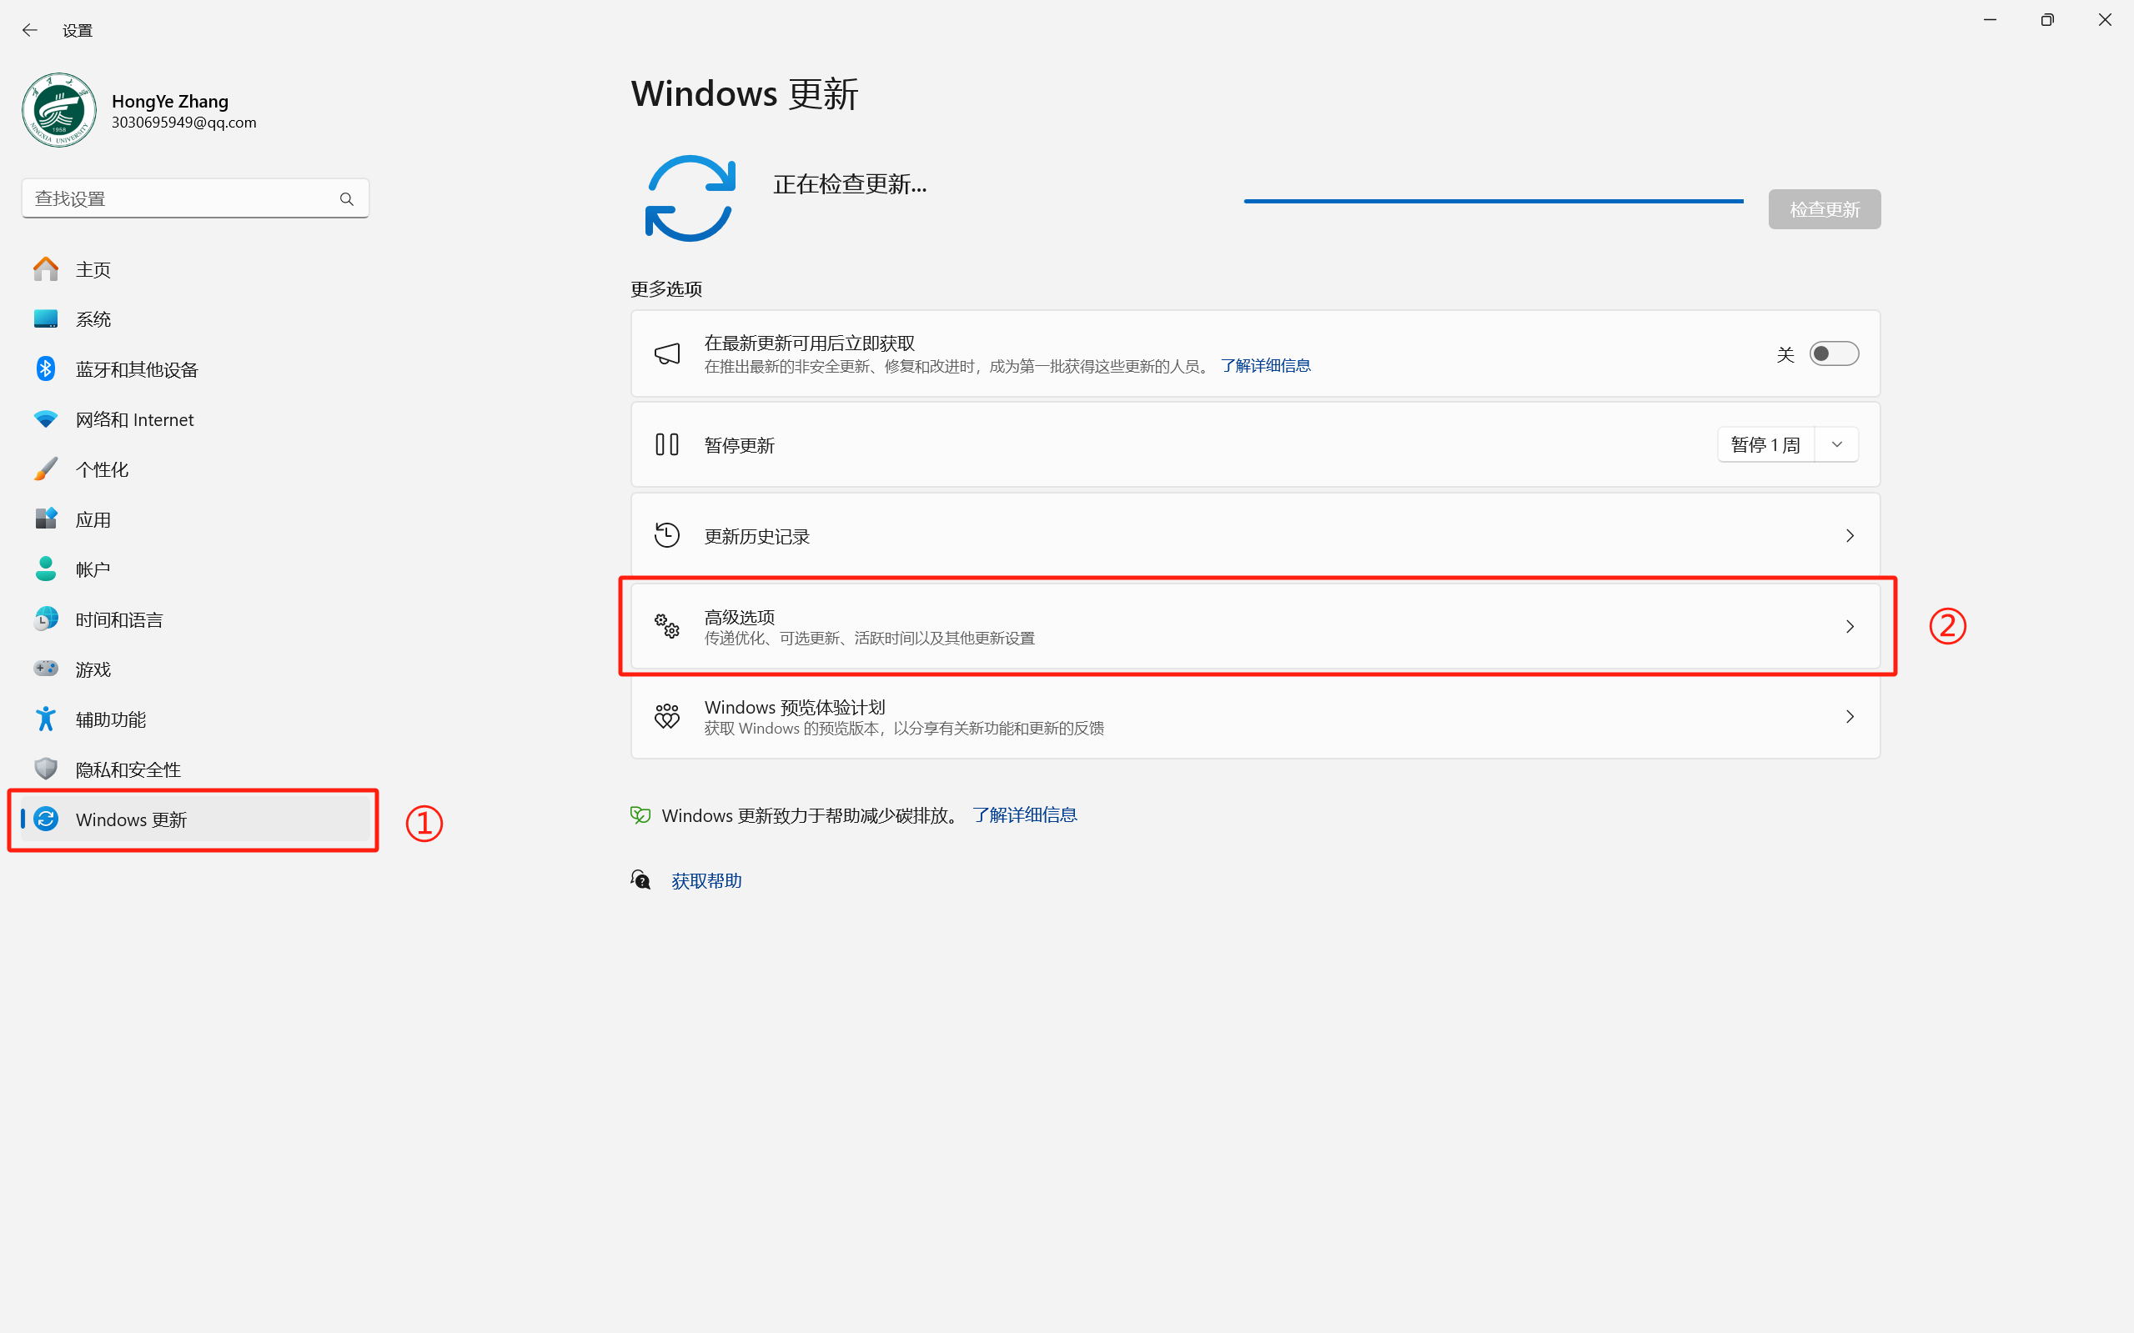The height and width of the screenshot is (1333, 2134).
Task: Click the Insider Program hearts icon
Action: [x=666, y=716]
